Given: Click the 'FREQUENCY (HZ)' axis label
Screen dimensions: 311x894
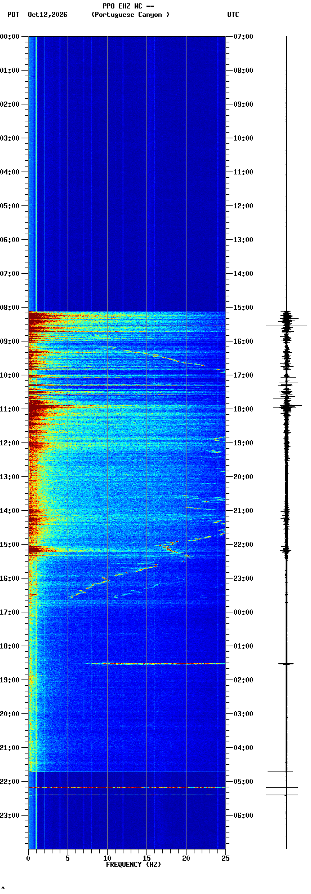Looking at the screenshot, I should coord(134,865).
